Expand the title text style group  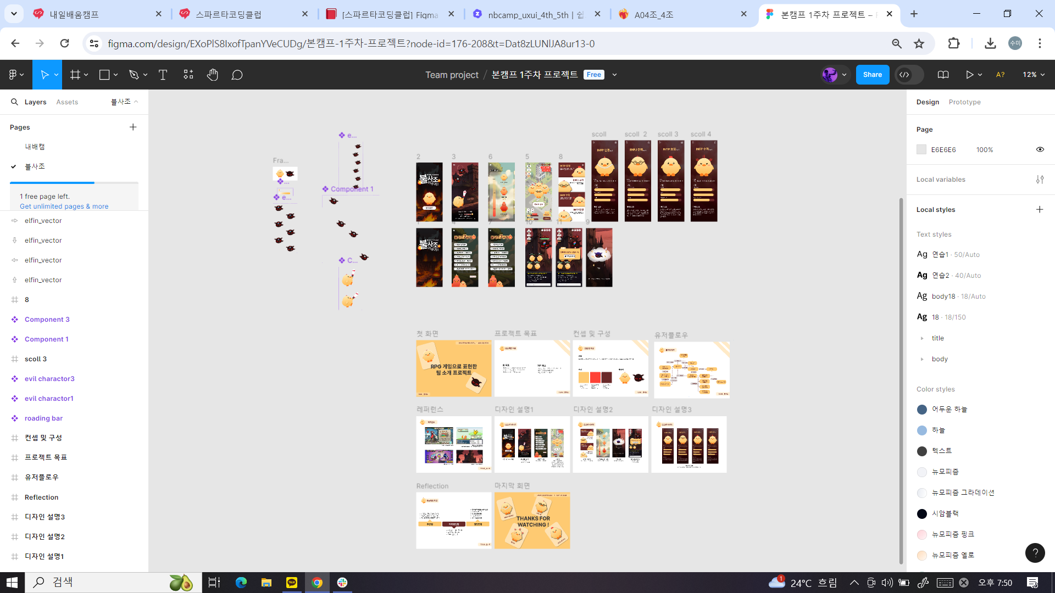point(922,338)
